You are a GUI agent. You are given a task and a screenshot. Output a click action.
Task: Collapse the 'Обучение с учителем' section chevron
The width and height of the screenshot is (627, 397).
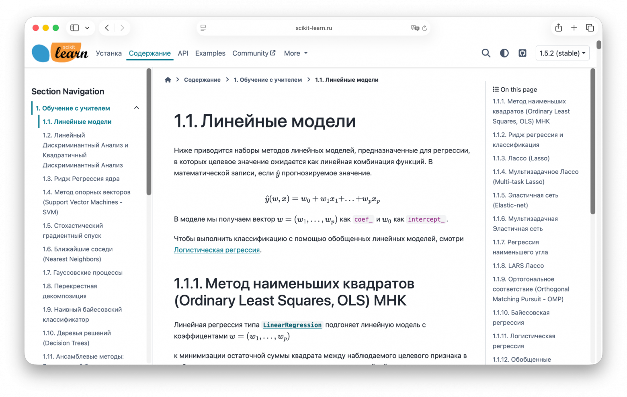pos(137,108)
